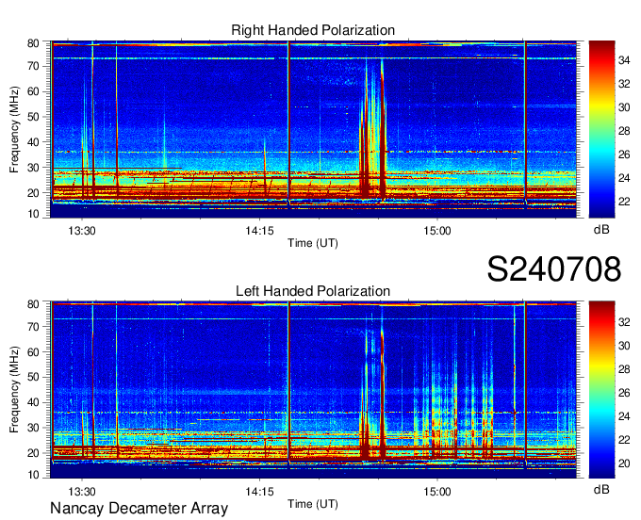
Task: Click the 70 MHz tick on the Right Handed plot
Action: 33,66
